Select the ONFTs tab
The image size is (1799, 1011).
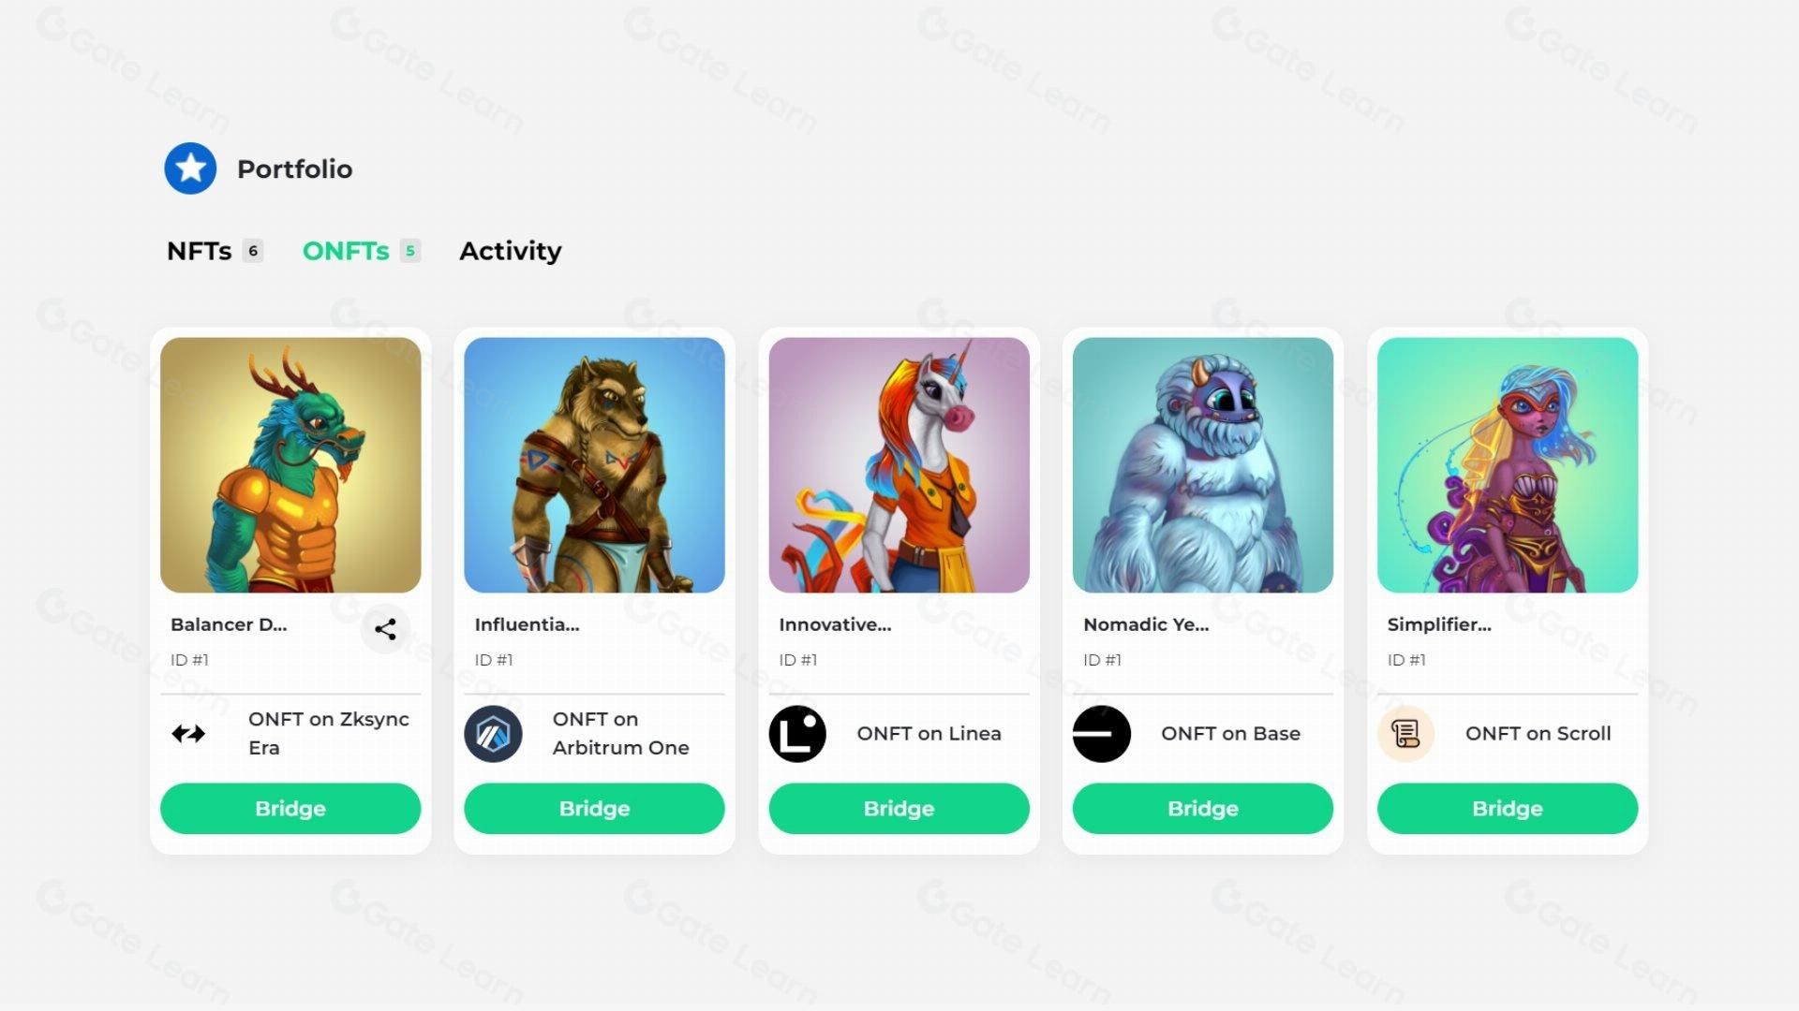tap(361, 251)
